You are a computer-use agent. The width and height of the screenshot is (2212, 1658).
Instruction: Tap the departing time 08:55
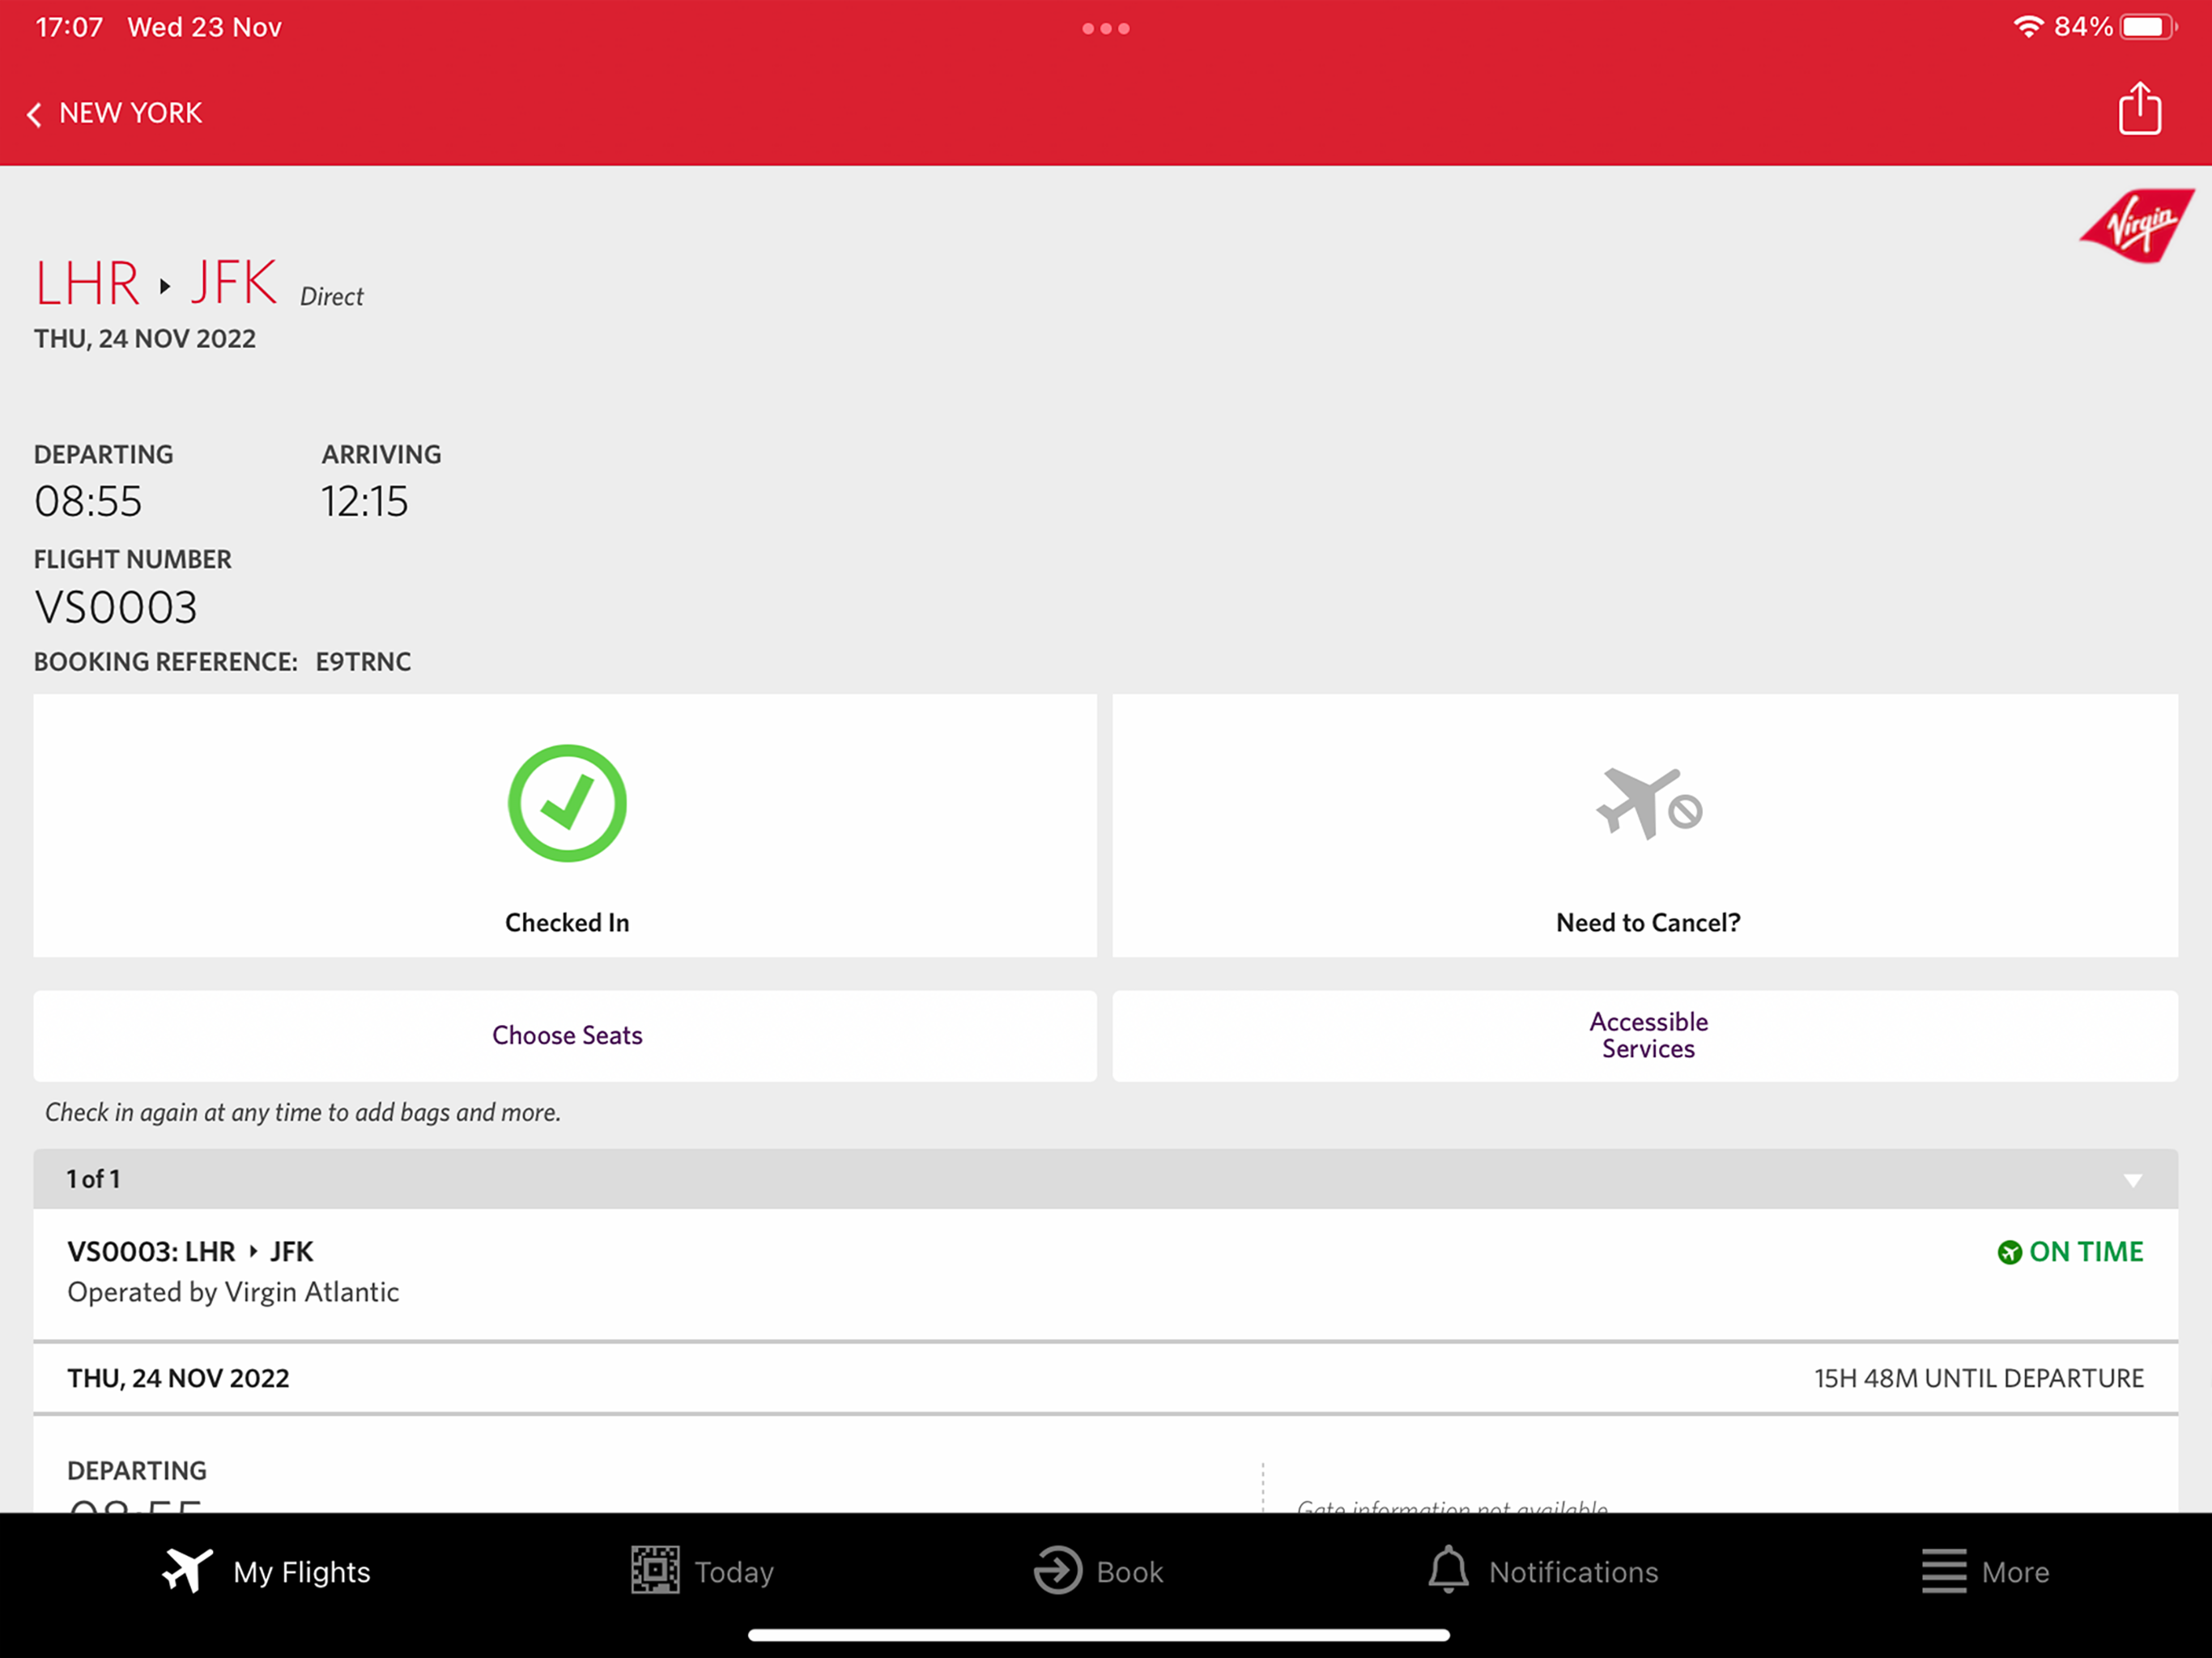point(88,501)
